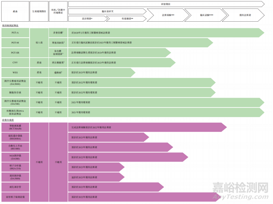Viewport: 273px width, 204px height.
Task: Click the 設備及儀器 section heading
Action: coord(8,120)
